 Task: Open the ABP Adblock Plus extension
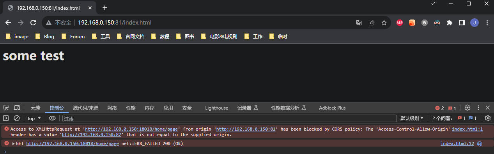(x=400, y=23)
